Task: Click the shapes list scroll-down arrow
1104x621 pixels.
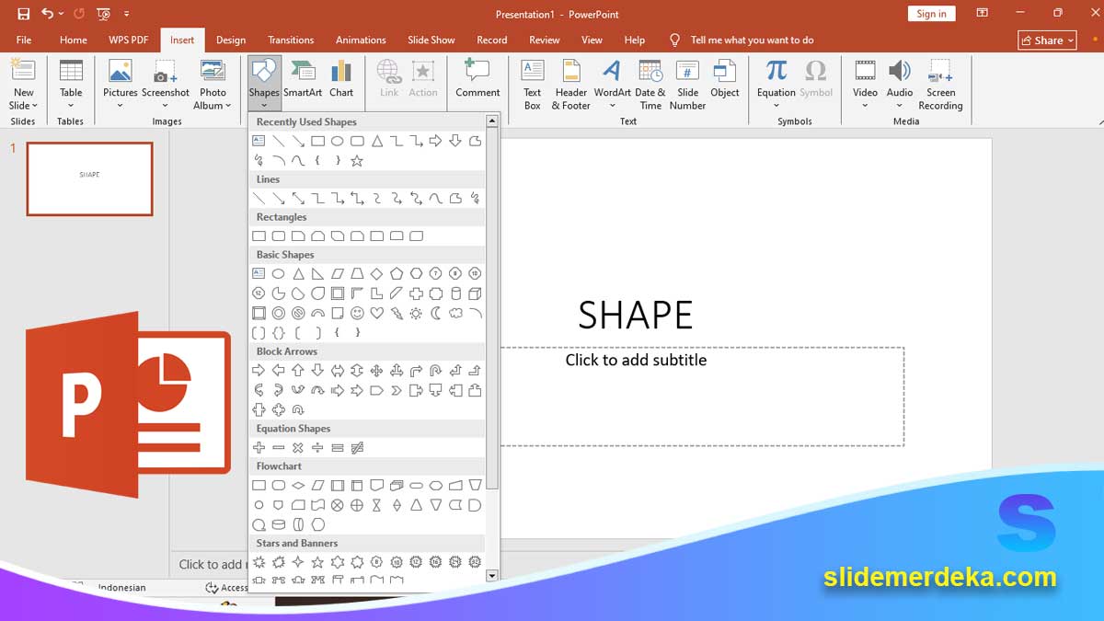Action: [x=492, y=576]
